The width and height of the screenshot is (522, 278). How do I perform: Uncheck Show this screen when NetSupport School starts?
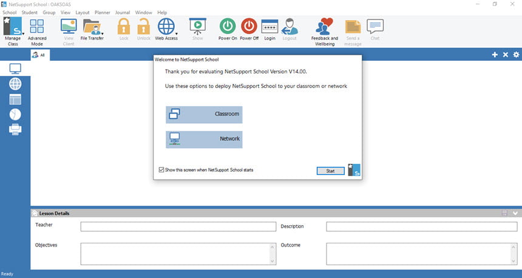coord(161,170)
